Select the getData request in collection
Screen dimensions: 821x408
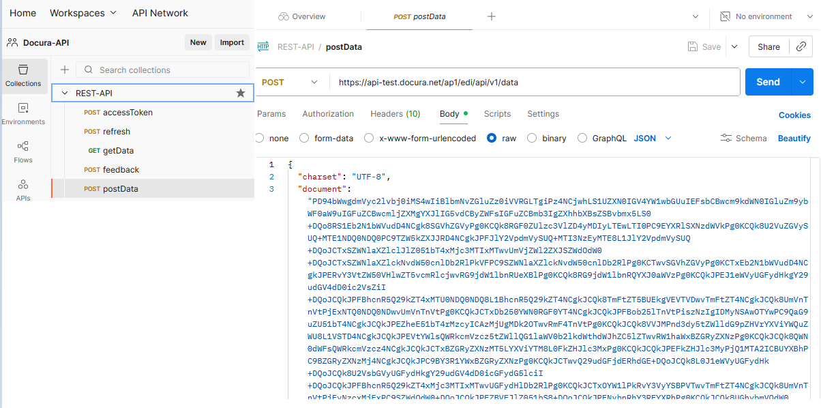point(118,151)
